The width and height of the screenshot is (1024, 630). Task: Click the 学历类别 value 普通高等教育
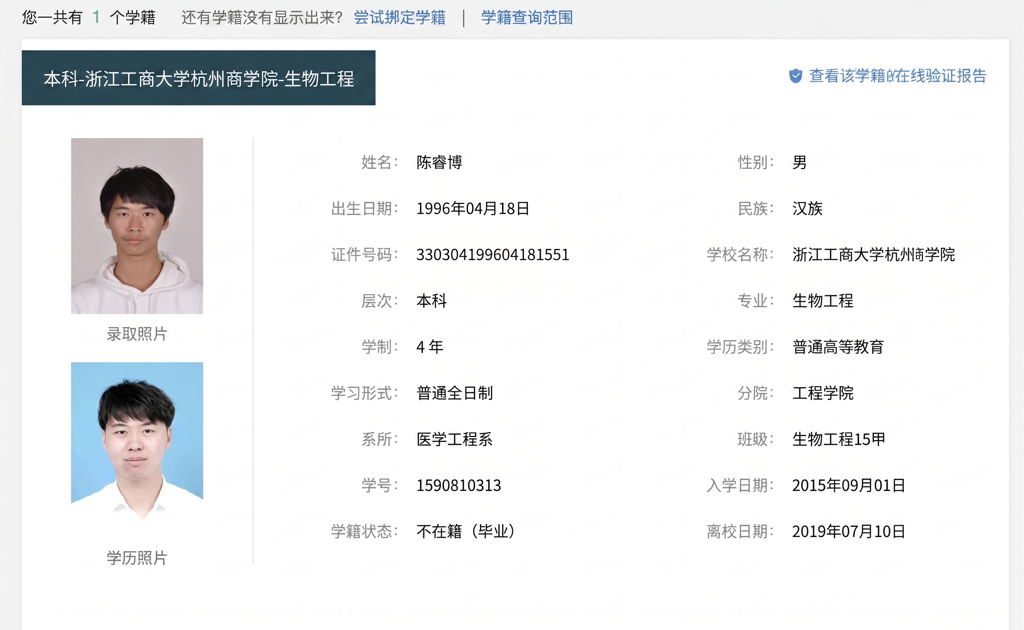[x=838, y=346]
